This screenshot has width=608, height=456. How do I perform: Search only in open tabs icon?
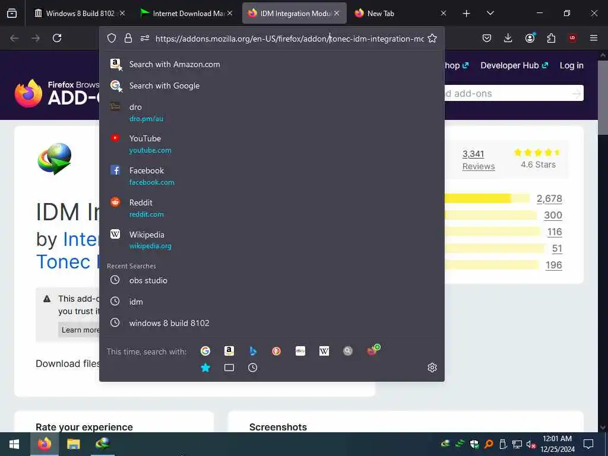coord(229,368)
